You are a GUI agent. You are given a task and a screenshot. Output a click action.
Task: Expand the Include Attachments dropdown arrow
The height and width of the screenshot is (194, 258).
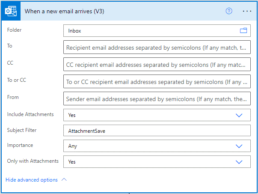[x=239, y=115]
